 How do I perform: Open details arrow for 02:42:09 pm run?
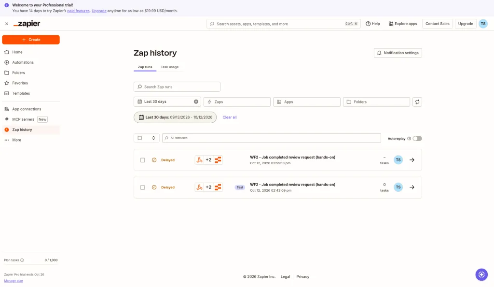pyautogui.click(x=412, y=187)
